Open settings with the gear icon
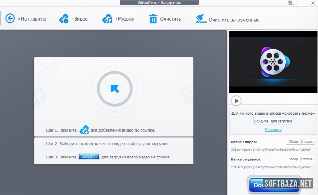 [290, 3]
